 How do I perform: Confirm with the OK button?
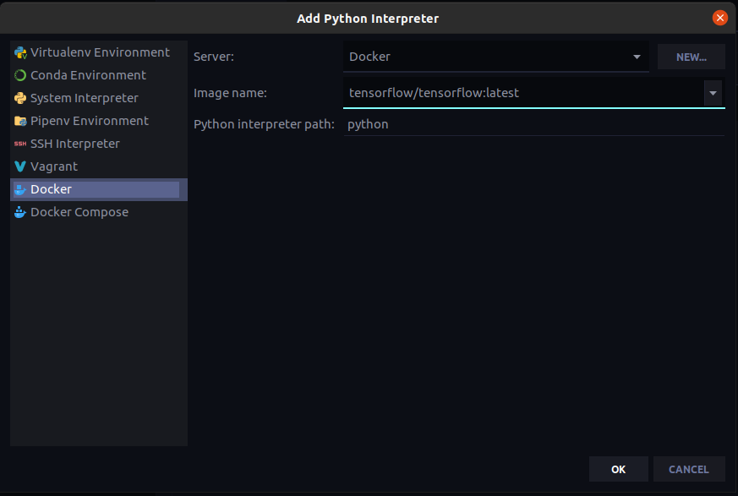point(618,469)
